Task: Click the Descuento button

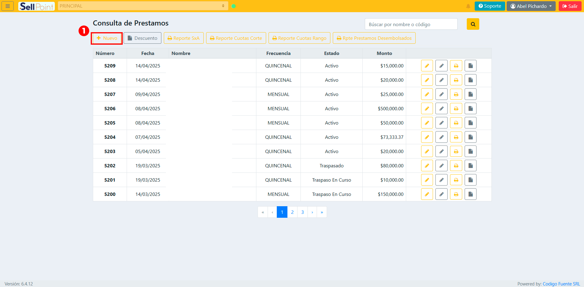Action: [x=142, y=38]
